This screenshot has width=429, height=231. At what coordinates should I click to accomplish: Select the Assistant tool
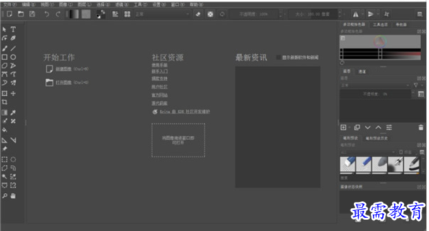coord(4,140)
